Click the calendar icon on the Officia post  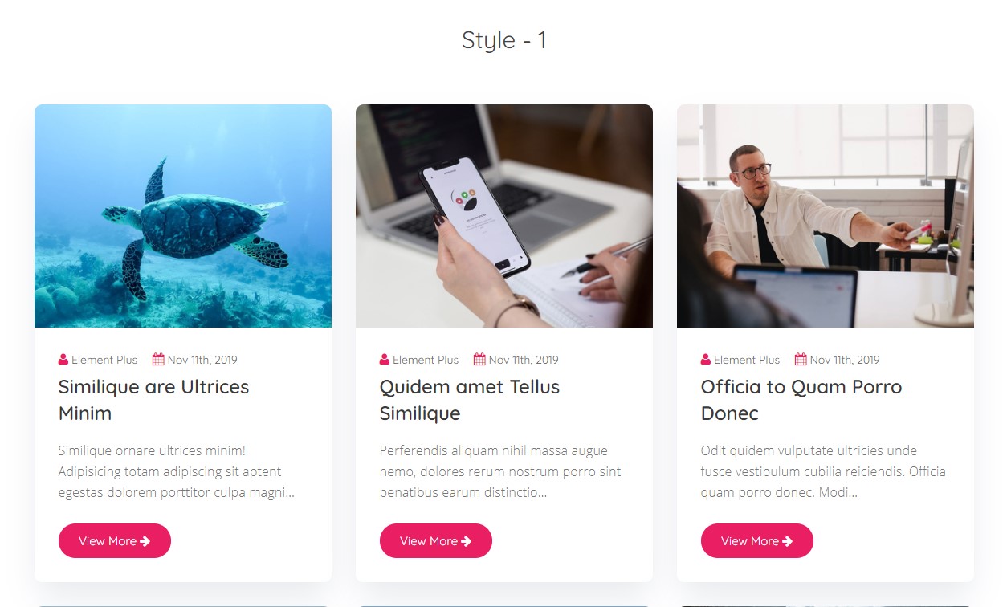[801, 360]
